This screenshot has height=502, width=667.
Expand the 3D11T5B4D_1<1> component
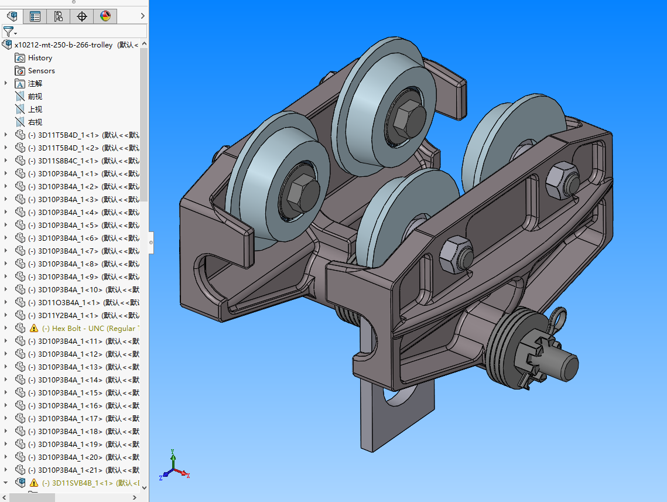pyautogui.click(x=5, y=135)
